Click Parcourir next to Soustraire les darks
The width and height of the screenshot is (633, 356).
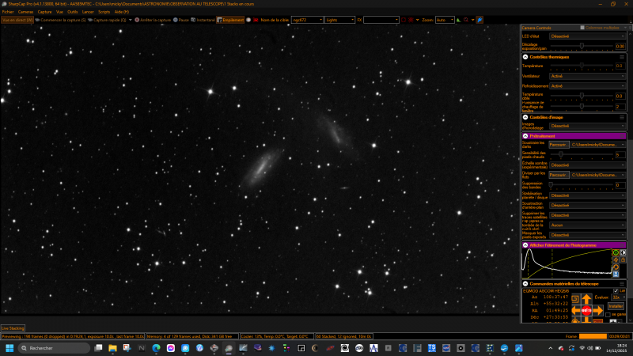click(x=559, y=145)
